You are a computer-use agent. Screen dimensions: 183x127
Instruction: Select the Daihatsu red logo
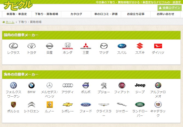[158, 46]
